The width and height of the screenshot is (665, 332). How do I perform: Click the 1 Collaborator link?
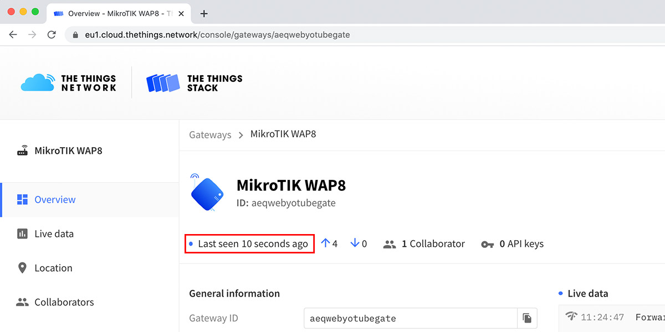tap(424, 244)
